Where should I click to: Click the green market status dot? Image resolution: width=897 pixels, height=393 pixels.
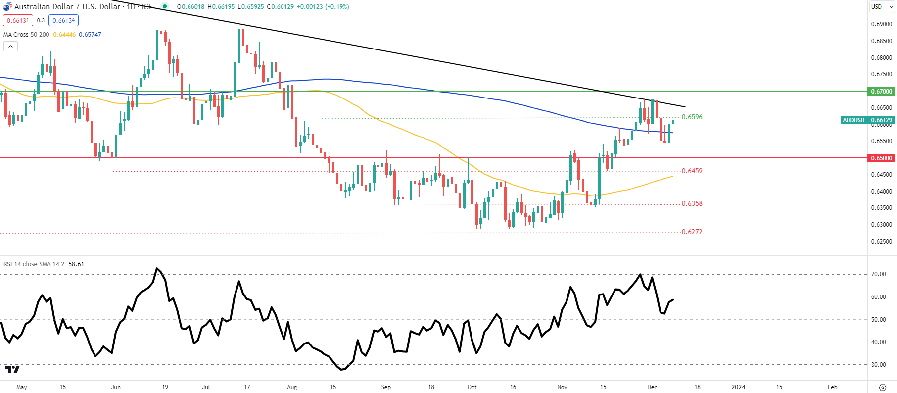[165, 6]
